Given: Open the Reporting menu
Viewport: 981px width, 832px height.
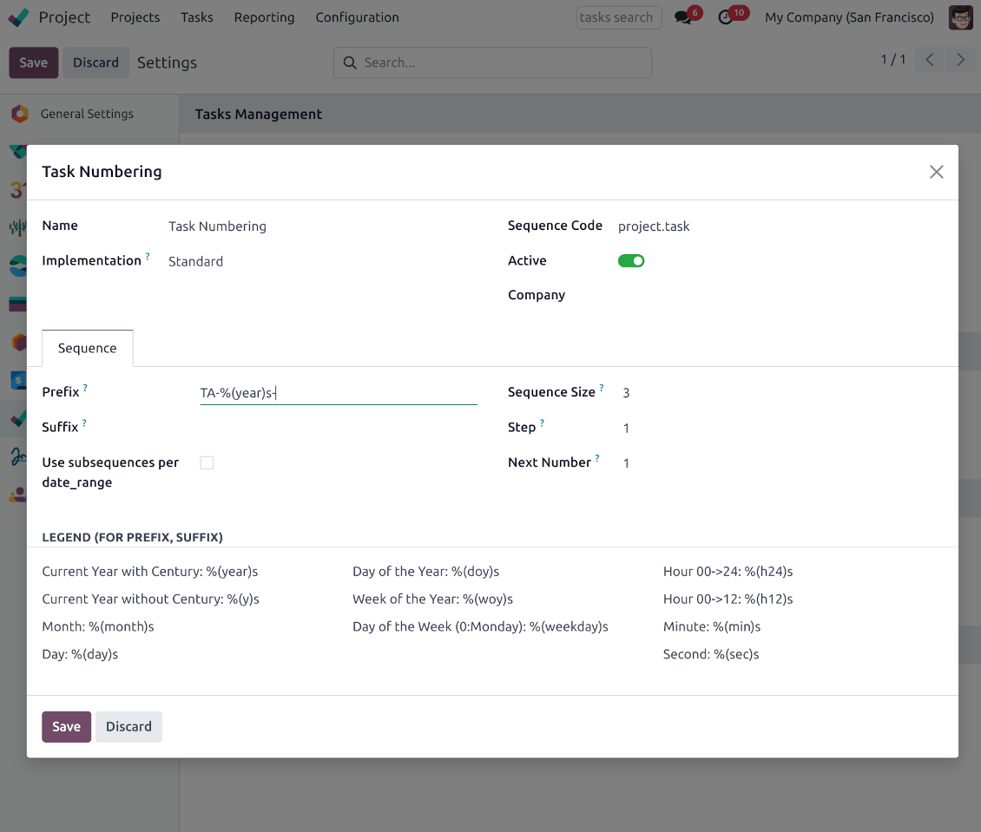Looking at the screenshot, I should pyautogui.click(x=264, y=17).
